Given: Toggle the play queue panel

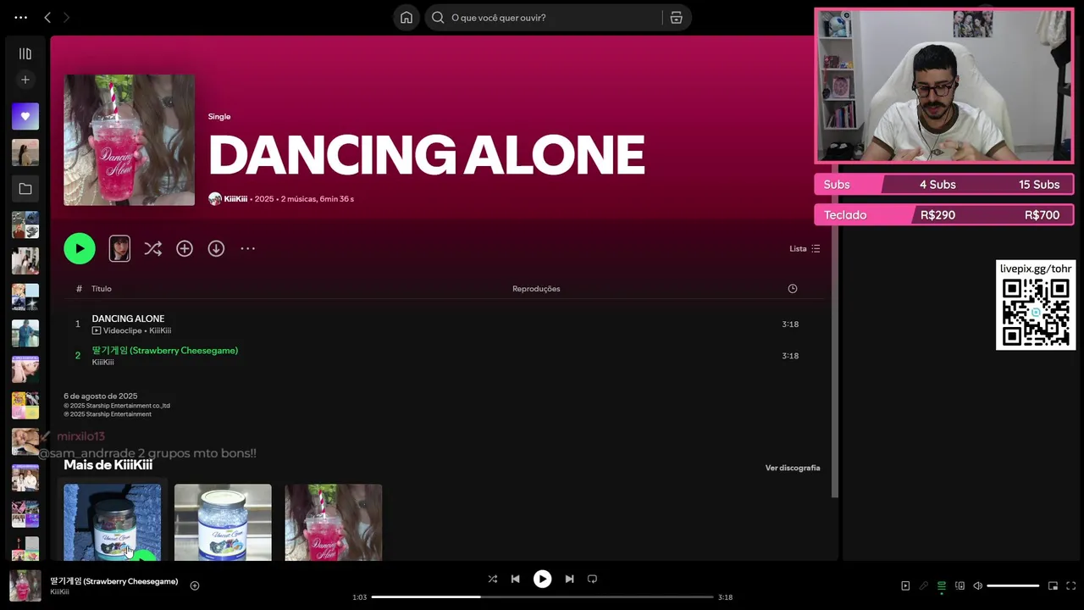Looking at the screenshot, I should (942, 585).
